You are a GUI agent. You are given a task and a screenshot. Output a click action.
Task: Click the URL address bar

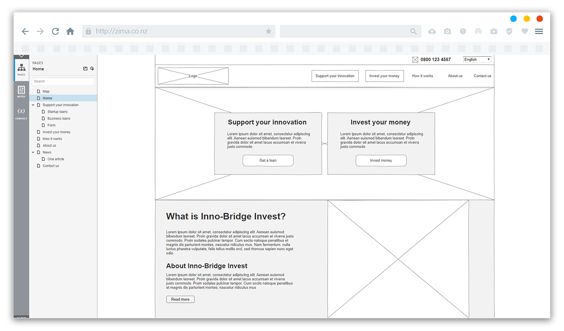[x=179, y=31]
